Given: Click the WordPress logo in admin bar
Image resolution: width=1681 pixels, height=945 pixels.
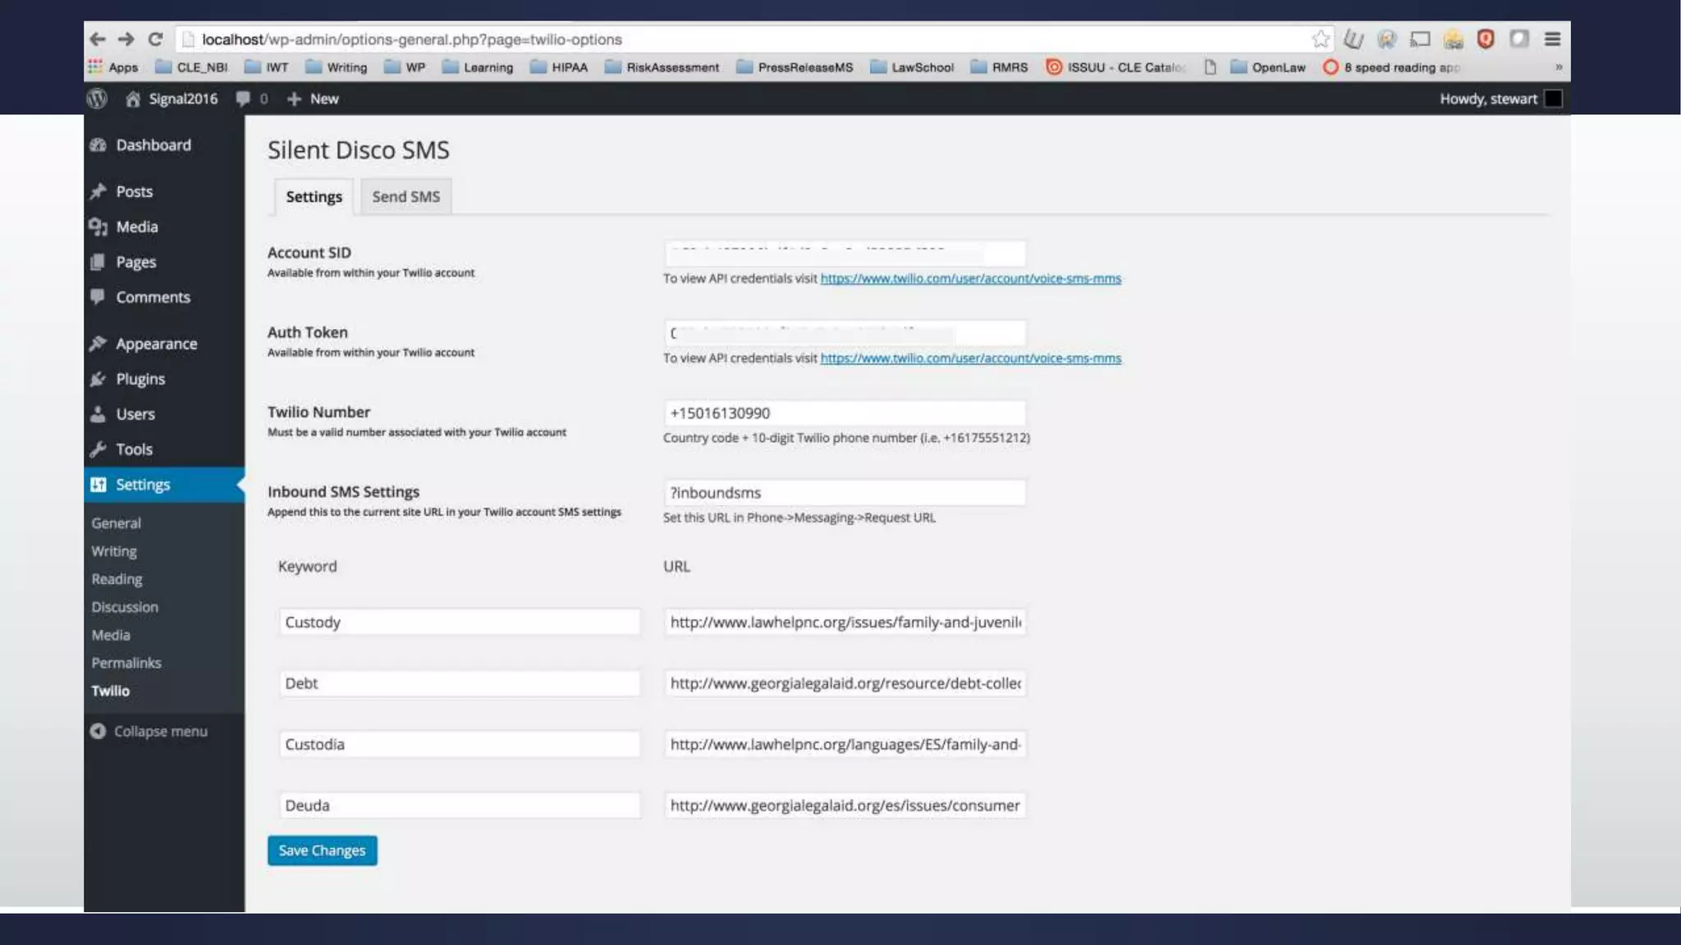Looking at the screenshot, I should pos(97,98).
